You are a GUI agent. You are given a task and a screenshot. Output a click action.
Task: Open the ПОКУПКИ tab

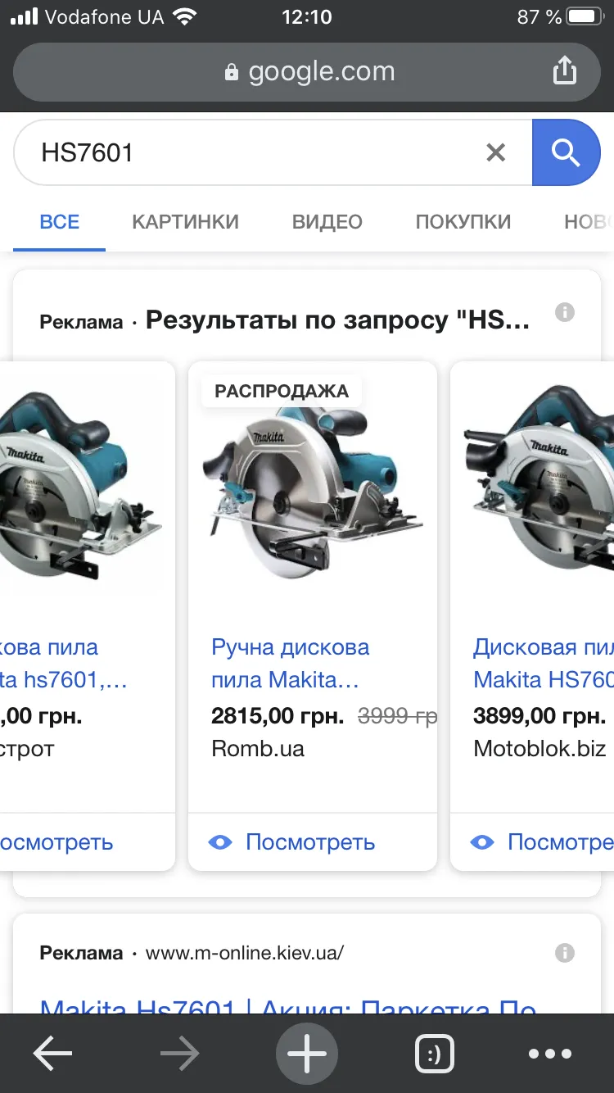(463, 221)
